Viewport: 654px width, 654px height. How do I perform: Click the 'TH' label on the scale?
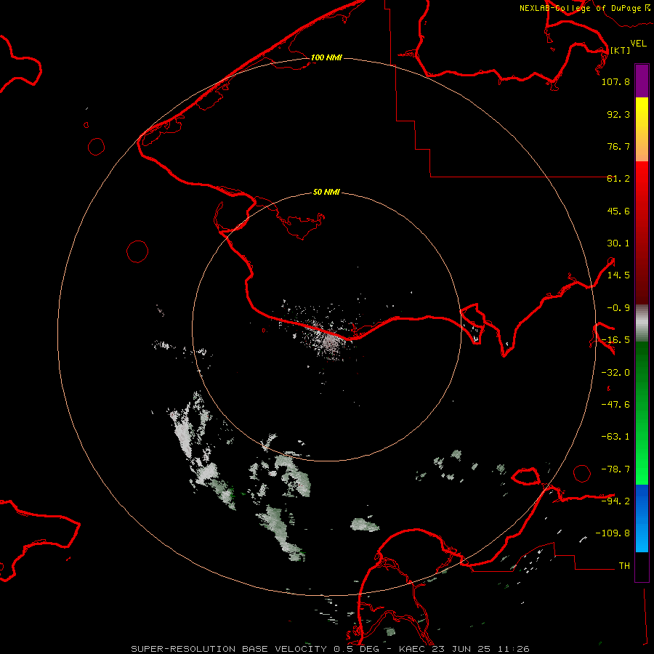coord(624,566)
